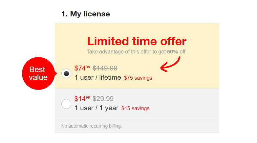The image size is (257, 143).
Task: Click the bold 50% text
Action: pos(172,52)
